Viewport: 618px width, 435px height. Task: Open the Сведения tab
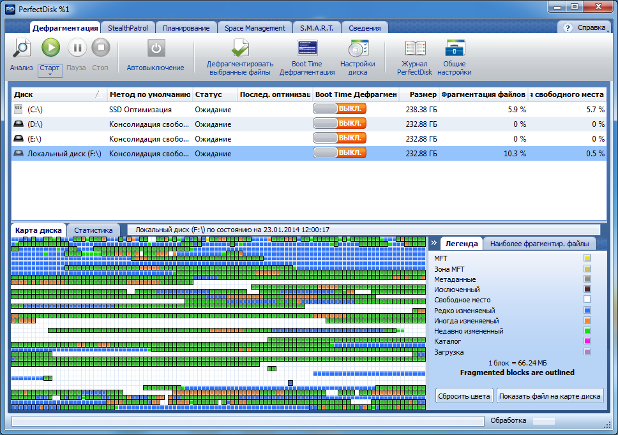click(365, 28)
